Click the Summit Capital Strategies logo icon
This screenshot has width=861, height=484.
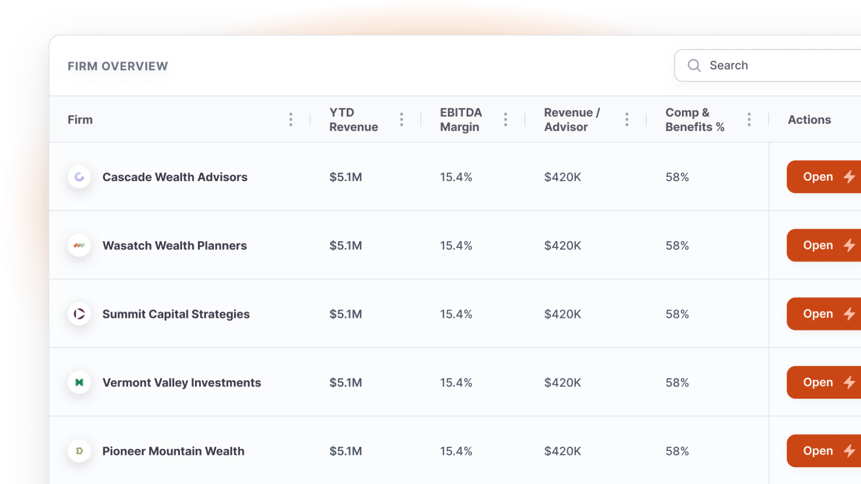click(x=79, y=314)
